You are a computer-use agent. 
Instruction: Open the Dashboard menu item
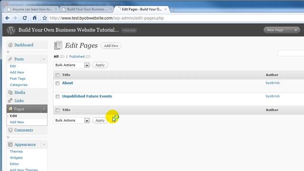[24, 45]
